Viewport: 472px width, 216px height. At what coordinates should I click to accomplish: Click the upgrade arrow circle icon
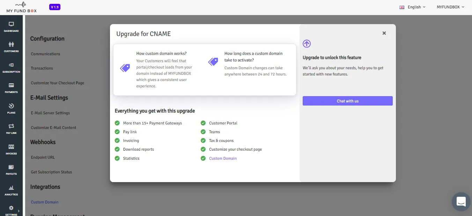(x=307, y=44)
